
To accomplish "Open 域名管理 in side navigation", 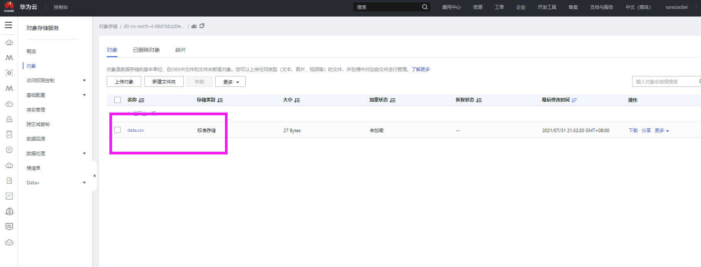I will pos(36,109).
